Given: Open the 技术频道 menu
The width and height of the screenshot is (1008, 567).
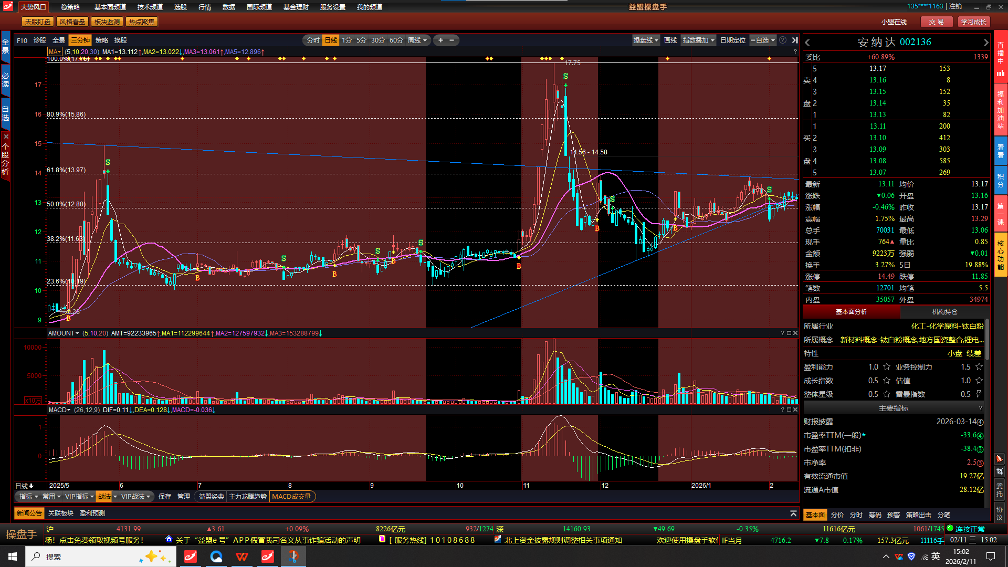Looking at the screenshot, I should pos(150,7).
